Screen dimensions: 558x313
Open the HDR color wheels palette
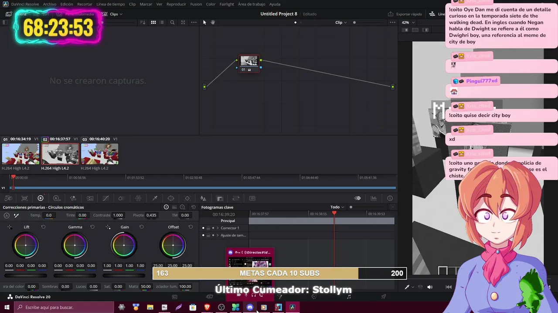coord(57,198)
